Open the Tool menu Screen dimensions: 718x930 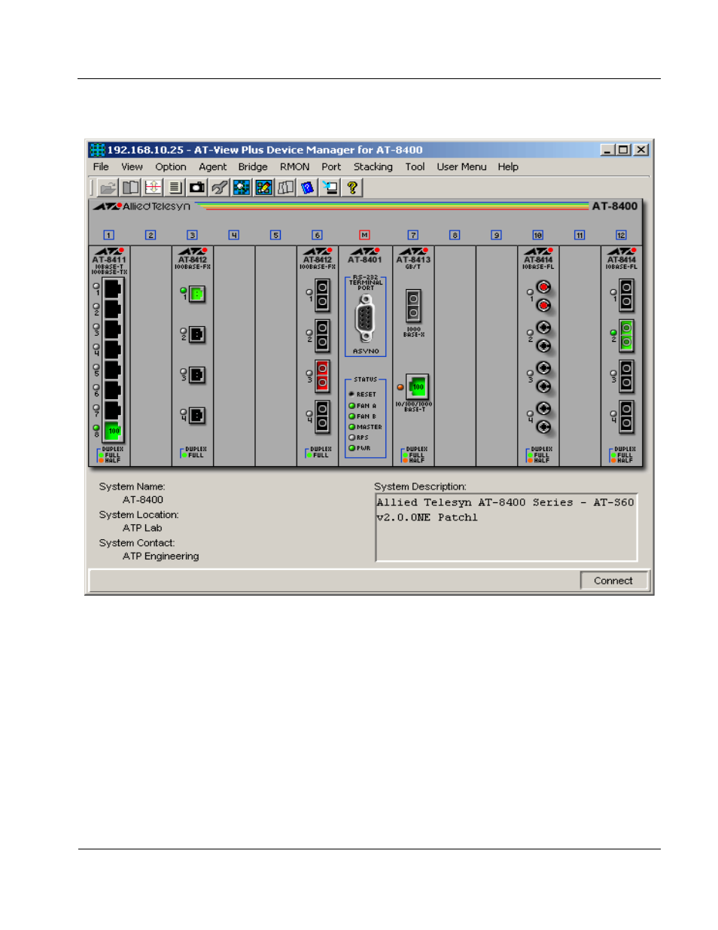click(415, 167)
